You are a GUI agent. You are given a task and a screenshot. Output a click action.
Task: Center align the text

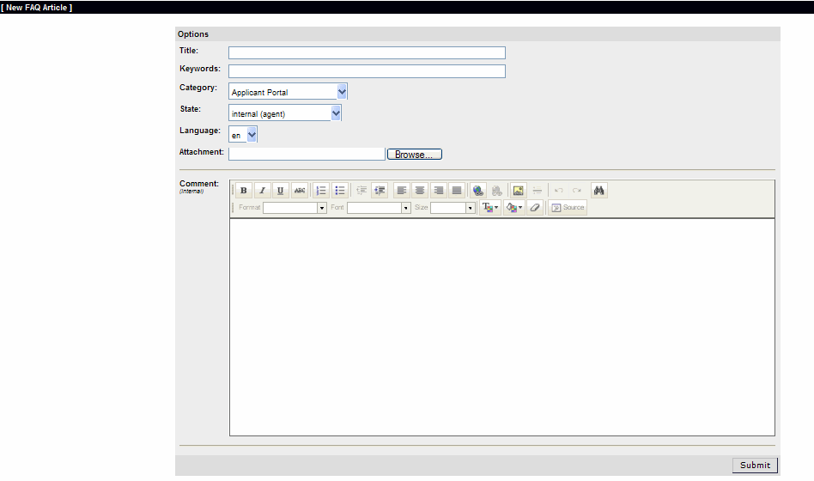(420, 191)
